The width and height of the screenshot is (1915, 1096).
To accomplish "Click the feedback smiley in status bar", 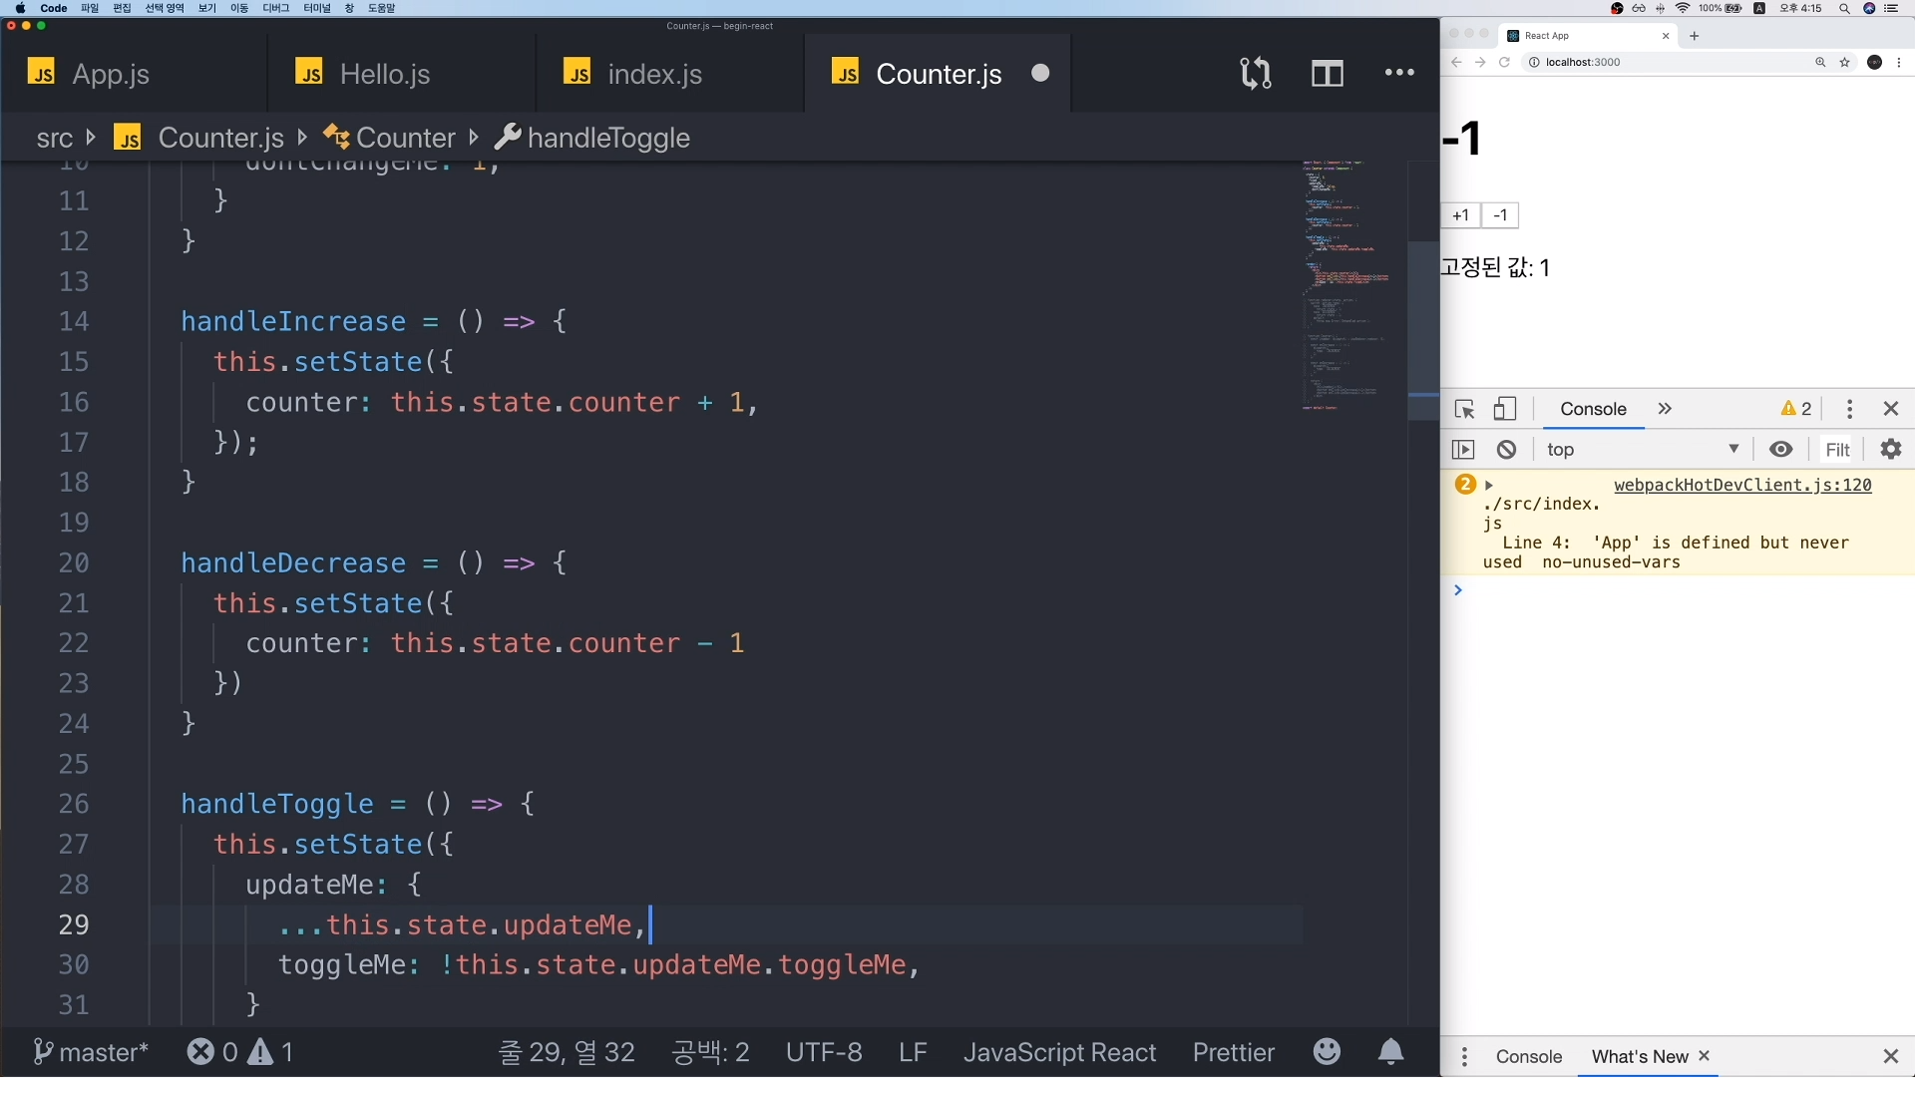I will pyautogui.click(x=1327, y=1052).
